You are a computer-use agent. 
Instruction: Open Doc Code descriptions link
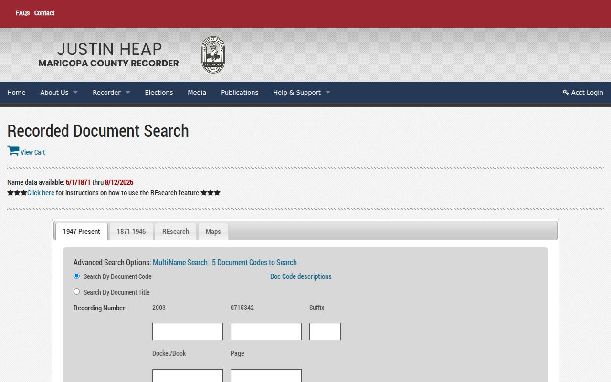click(x=301, y=276)
